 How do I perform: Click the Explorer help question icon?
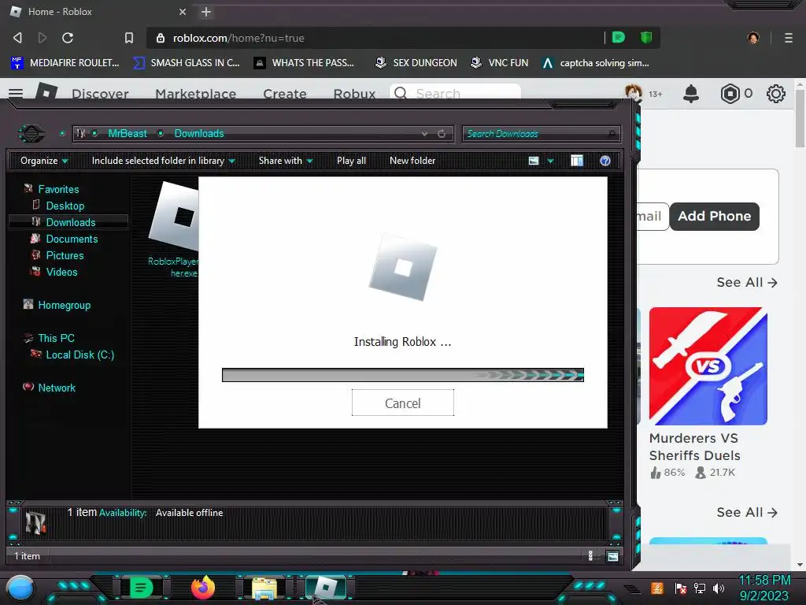pyautogui.click(x=605, y=161)
